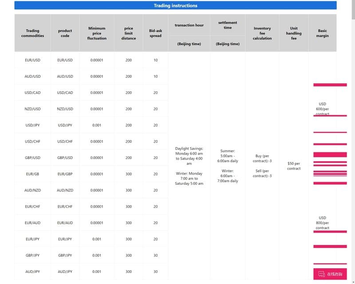
Task: Click the $50 per contract cell
Action: 294,166
